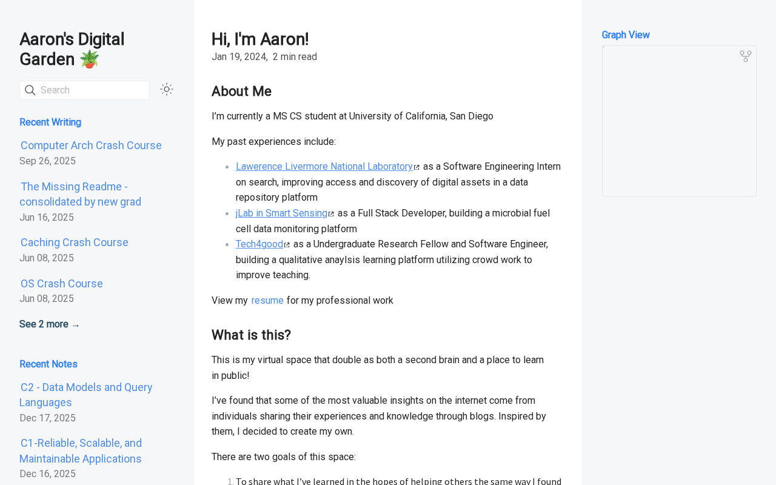Open Caching Crash Course article

75,242
